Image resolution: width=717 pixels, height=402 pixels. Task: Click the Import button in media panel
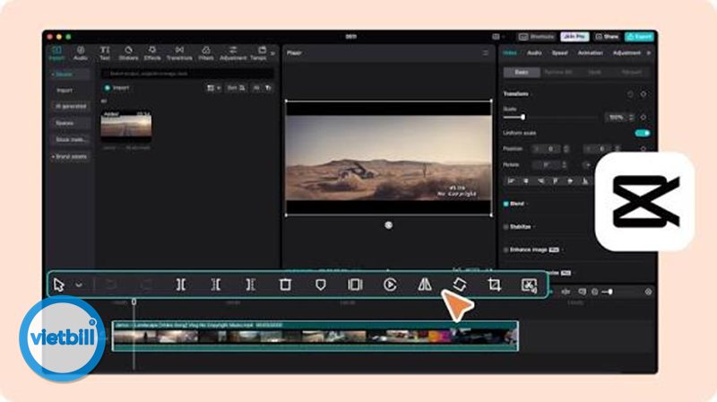pos(117,88)
